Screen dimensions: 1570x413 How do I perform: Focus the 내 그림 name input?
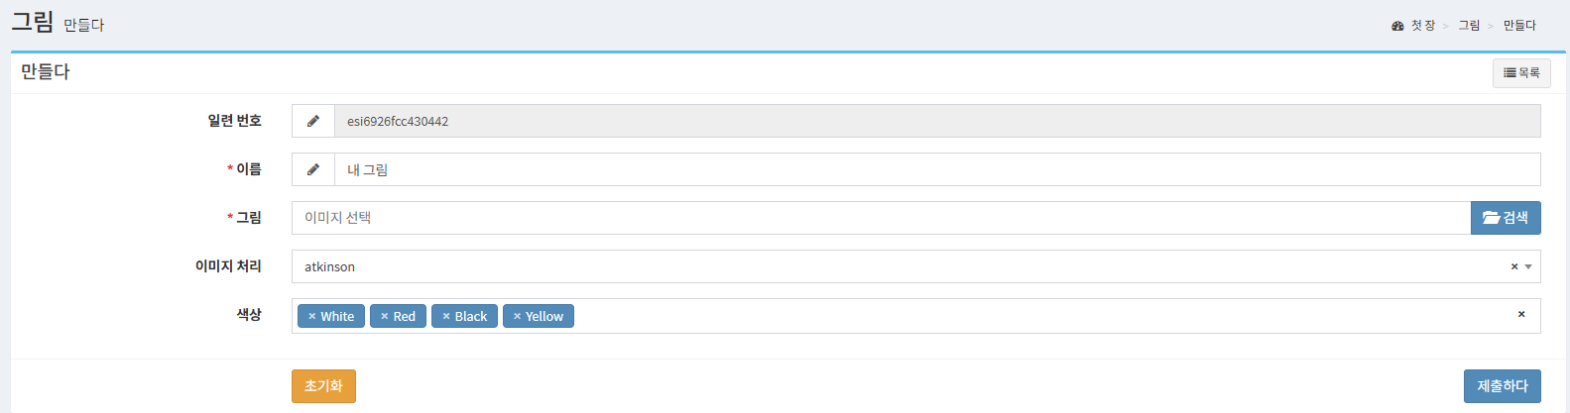937,169
